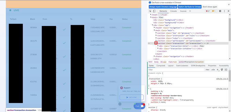Show more DevTools tabs with double chevron
Viewport: 231px width, 112px height.
(x=190, y=11)
